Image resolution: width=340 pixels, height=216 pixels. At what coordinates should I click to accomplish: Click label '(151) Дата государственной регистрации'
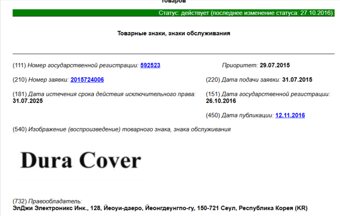pos(268,94)
